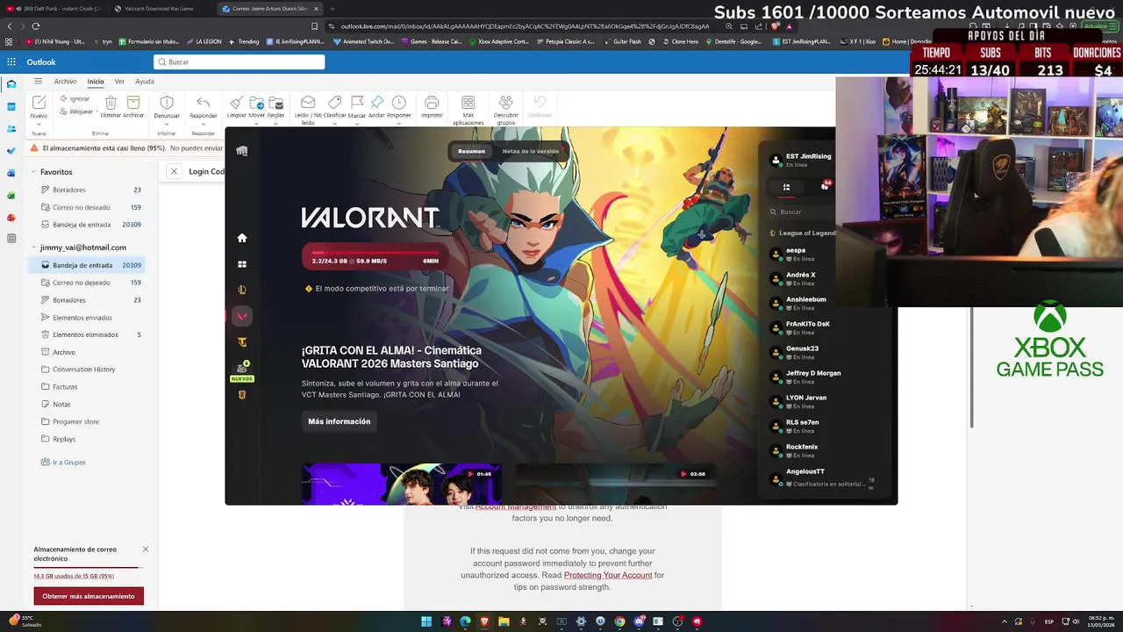Image resolution: width=1123 pixels, height=632 pixels.
Task: Play the 02:58 video thumbnail
Action: coord(615,485)
